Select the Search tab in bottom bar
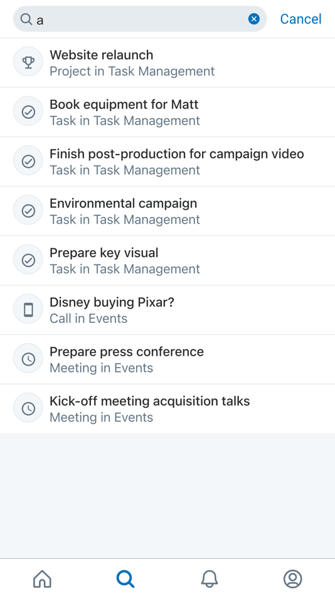The width and height of the screenshot is (335, 597). (125, 579)
